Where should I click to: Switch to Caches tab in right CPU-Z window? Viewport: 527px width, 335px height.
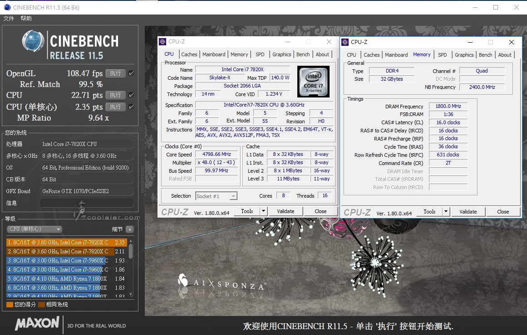coord(372,55)
